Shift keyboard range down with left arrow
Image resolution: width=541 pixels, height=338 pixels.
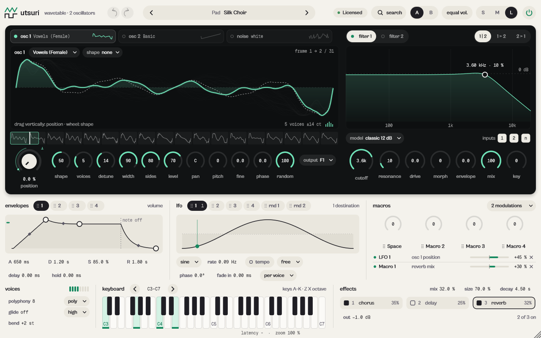coord(135,289)
